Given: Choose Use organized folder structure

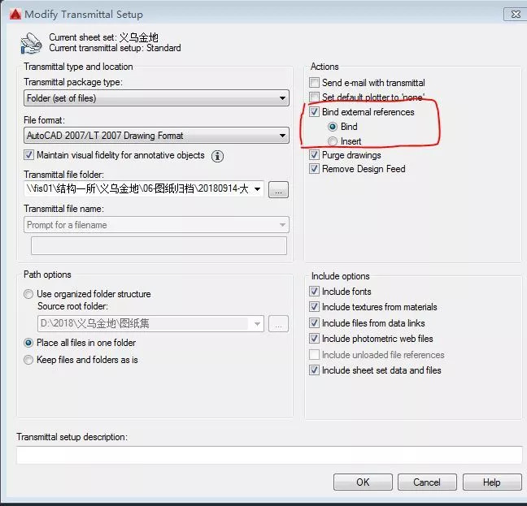Looking at the screenshot, I should pyautogui.click(x=29, y=294).
